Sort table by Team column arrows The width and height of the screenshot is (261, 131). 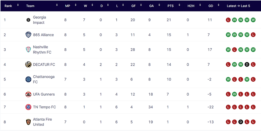(x=57, y=5)
